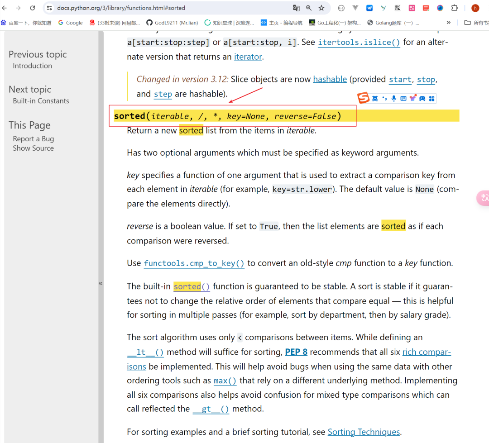
Task: Open the Go工程化 bookmark
Action: (x=335, y=23)
